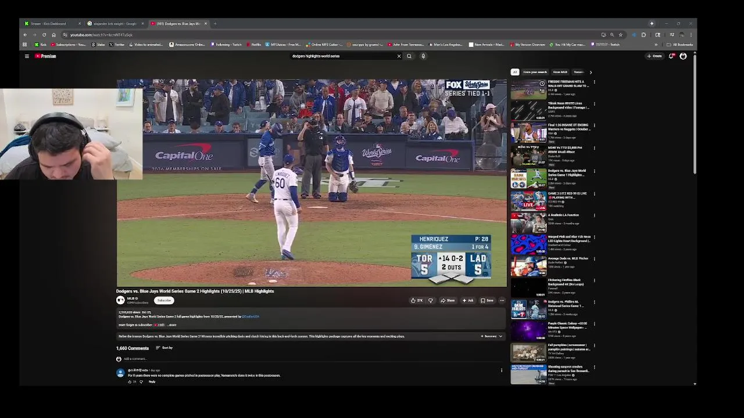
Task: Close the Kick Dashboard tab
Action: 80,24
